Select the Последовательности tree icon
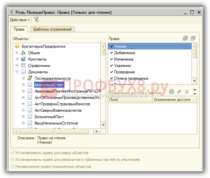The image size is (210, 178). pyautogui.click(x=30, y=78)
